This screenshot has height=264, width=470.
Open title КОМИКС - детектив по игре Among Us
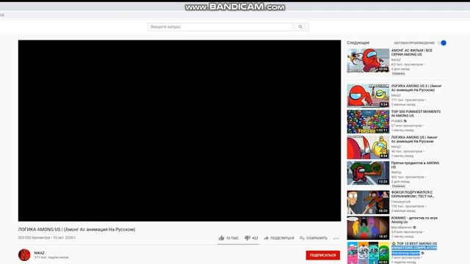pyautogui.click(x=414, y=220)
